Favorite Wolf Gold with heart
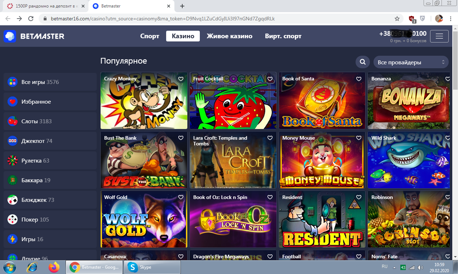The width and height of the screenshot is (458, 274). click(x=181, y=197)
